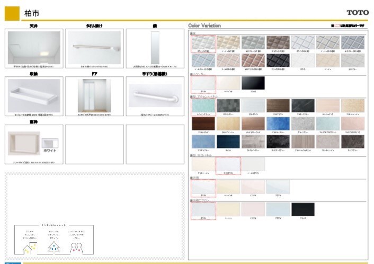Click the Color Variation heading
Viewport: 374px width, 264px height.
(204, 25)
